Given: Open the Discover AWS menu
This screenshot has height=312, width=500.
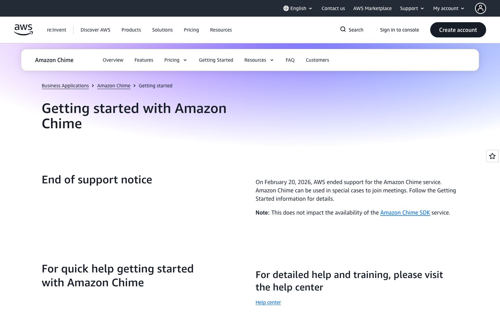Looking at the screenshot, I should (95, 30).
